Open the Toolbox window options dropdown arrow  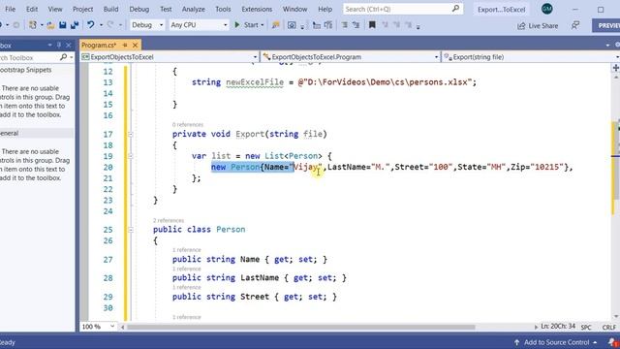coord(49,46)
